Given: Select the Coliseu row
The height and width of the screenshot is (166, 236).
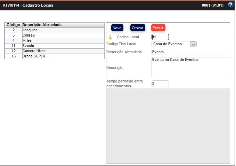Looking at the screenshot, I should [54, 35].
